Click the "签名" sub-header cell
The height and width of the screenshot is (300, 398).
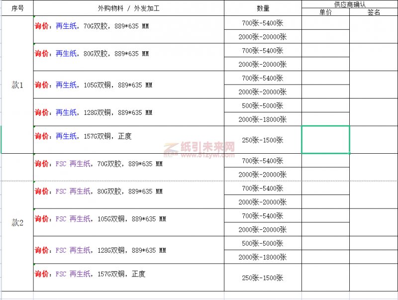coord(374,12)
